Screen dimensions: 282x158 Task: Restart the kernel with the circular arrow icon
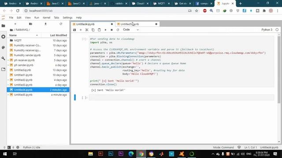tap(118, 30)
